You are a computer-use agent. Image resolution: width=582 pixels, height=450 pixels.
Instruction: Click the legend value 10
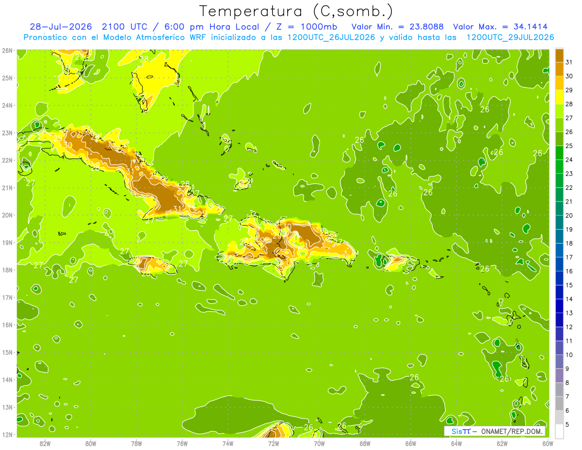coord(569,355)
